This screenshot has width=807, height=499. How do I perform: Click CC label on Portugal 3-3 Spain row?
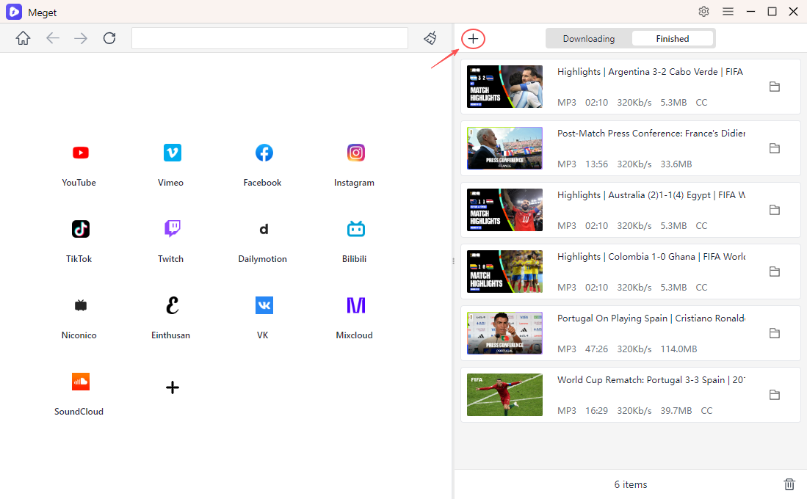click(x=706, y=411)
